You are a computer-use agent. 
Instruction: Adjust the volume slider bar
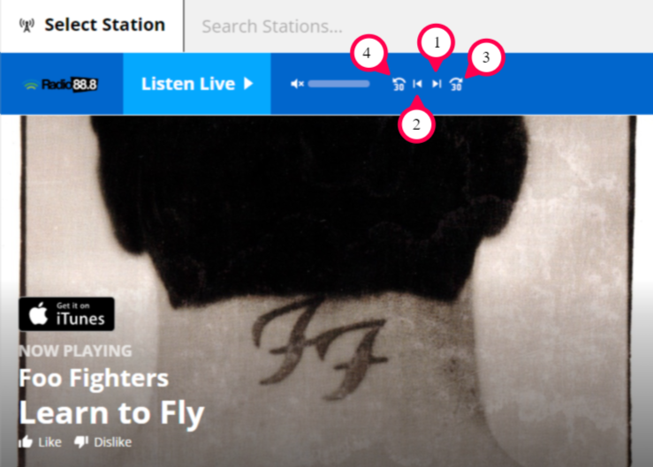338,84
